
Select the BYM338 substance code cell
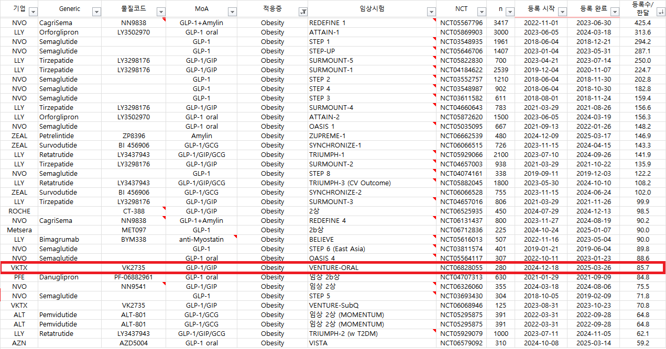pyautogui.click(x=134, y=240)
